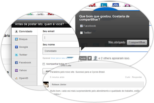The height and width of the screenshot is (103, 154).
Task: Click the 'e 2 others apoiaram isso' text
Action: pos(114,58)
